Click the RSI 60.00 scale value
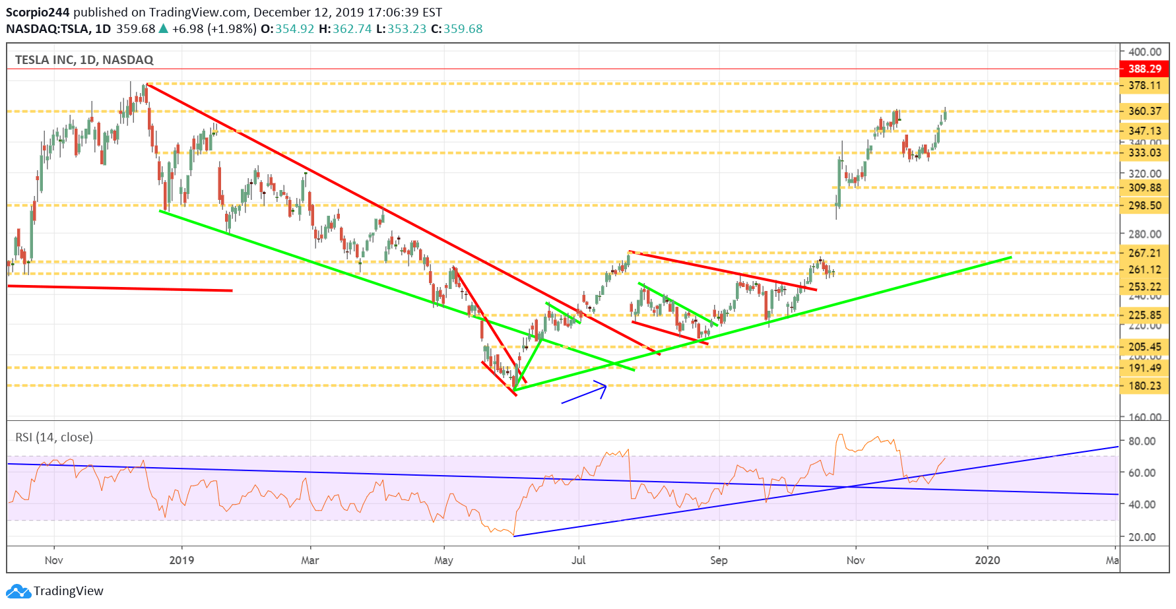 click(1142, 473)
